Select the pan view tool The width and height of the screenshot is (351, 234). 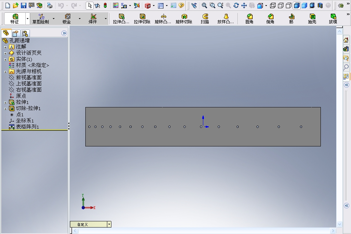244,5
